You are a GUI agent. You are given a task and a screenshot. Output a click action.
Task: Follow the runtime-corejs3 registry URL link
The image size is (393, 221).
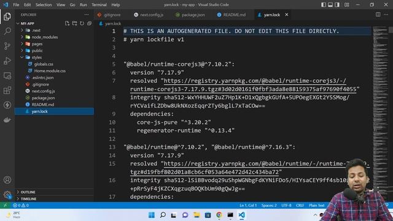(x=255, y=80)
